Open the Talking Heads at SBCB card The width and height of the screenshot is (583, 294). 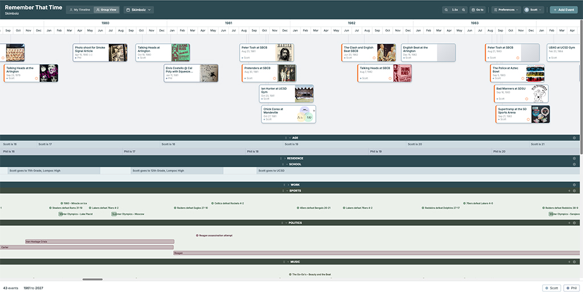(384, 73)
